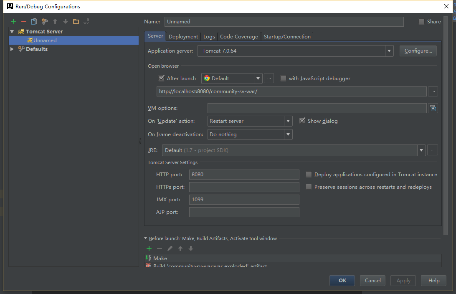Viewport: 456px width, 294px height.
Task: Switch to Logs tab
Action: [x=209, y=37]
